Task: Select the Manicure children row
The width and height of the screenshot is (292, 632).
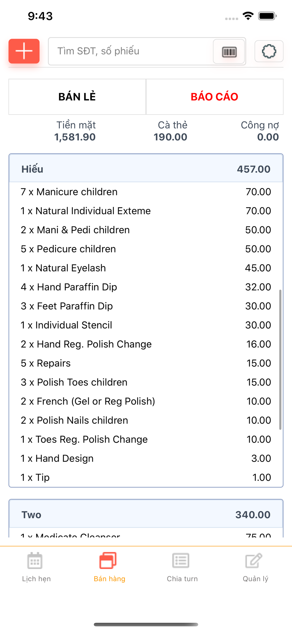Action: point(146,192)
